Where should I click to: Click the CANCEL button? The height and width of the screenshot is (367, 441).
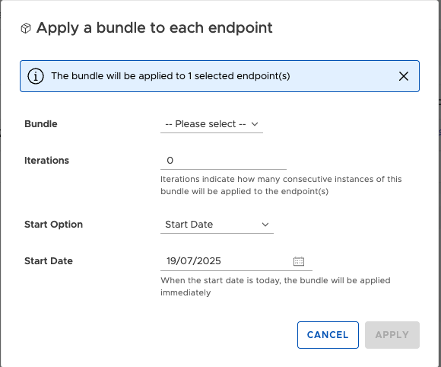[x=328, y=335]
